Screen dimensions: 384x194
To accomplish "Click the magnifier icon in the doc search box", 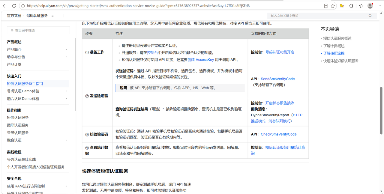I will click(x=370, y=16).
